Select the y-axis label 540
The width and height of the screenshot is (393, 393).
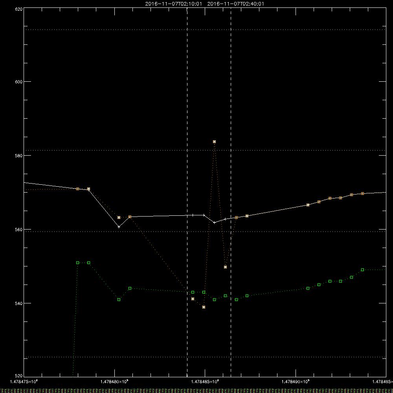(19, 303)
